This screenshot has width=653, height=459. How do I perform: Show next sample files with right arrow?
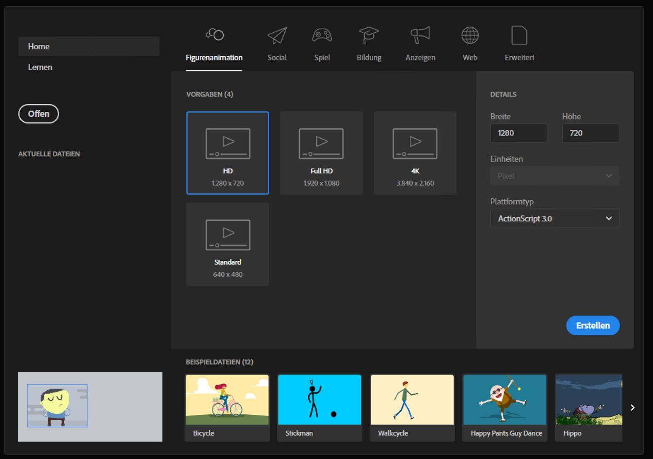point(632,408)
